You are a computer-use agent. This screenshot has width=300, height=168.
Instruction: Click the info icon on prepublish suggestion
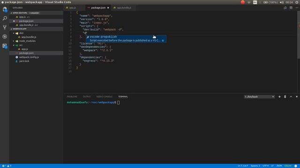[x=163, y=41]
